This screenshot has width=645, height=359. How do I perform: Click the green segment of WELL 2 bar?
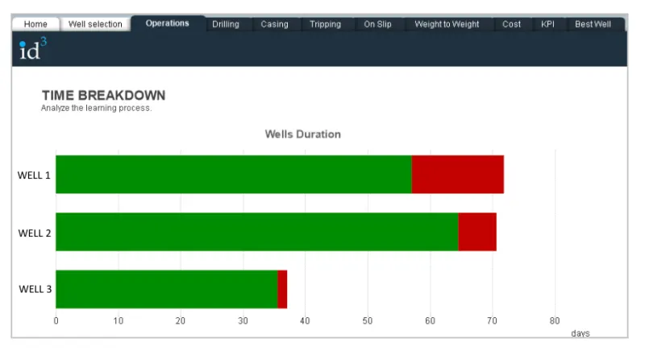click(x=257, y=232)
